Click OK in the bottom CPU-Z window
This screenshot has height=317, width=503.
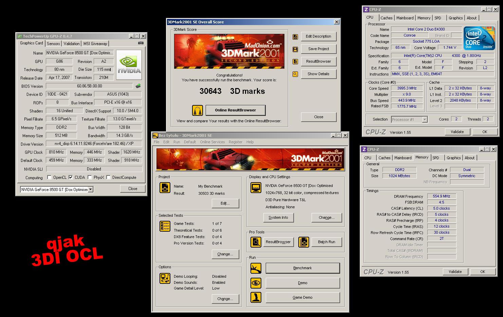[x=483, y=272]
